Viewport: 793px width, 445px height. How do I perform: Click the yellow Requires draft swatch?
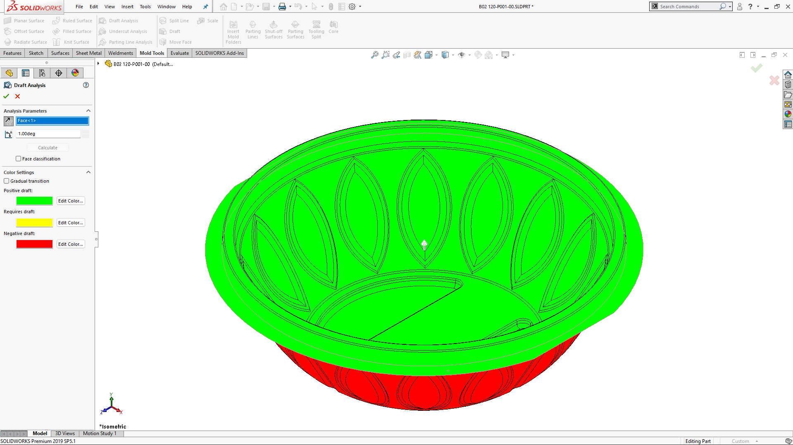(x=35, y=223)
